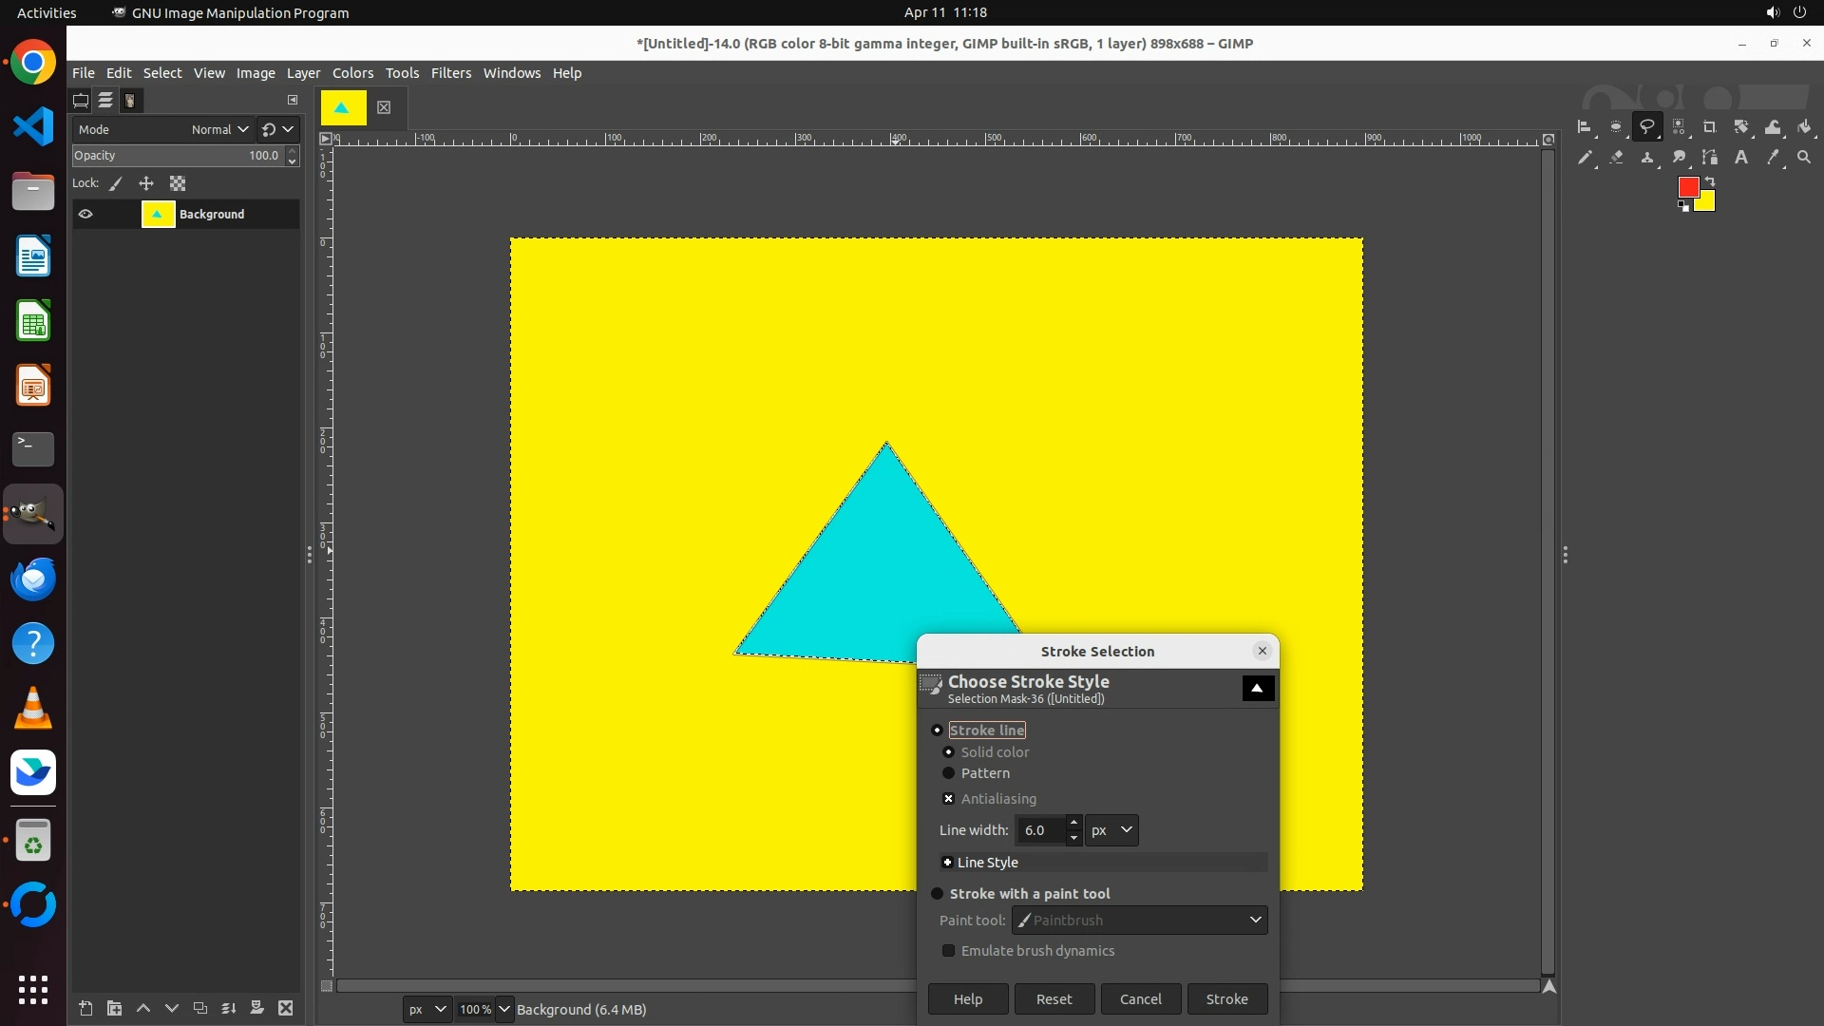Toggle the Antialiasing checkbox
This screenshot has height=1026, width=1824.
[948, 799]
